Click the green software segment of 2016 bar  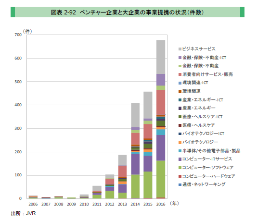[161, 179]
